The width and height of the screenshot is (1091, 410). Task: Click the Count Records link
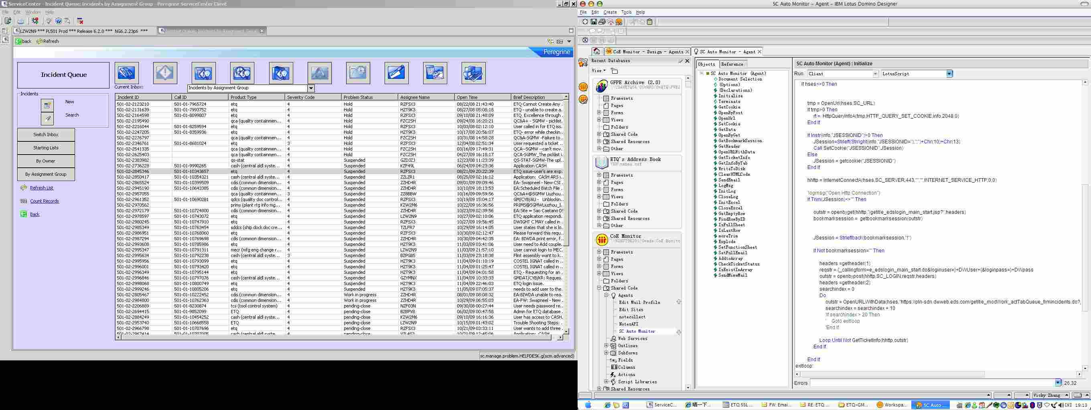pyautogui.click(x=45, y=201)
